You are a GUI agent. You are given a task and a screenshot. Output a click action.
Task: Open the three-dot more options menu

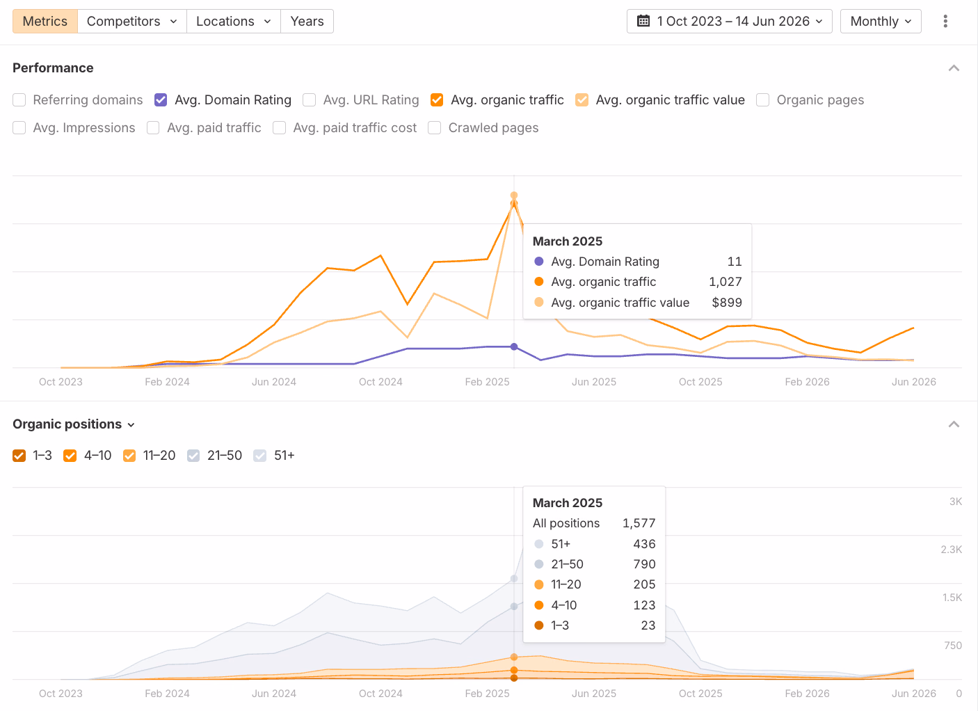pyautogui.click(x=945, y=22)
